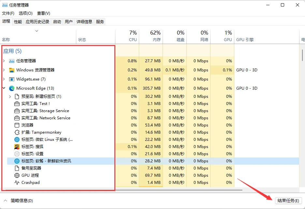
Task: Select the GPU 进程 row
Action: point(153,175)
